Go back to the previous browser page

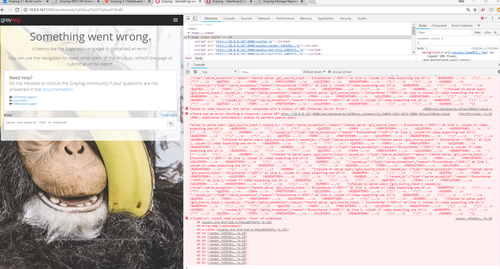3,10
